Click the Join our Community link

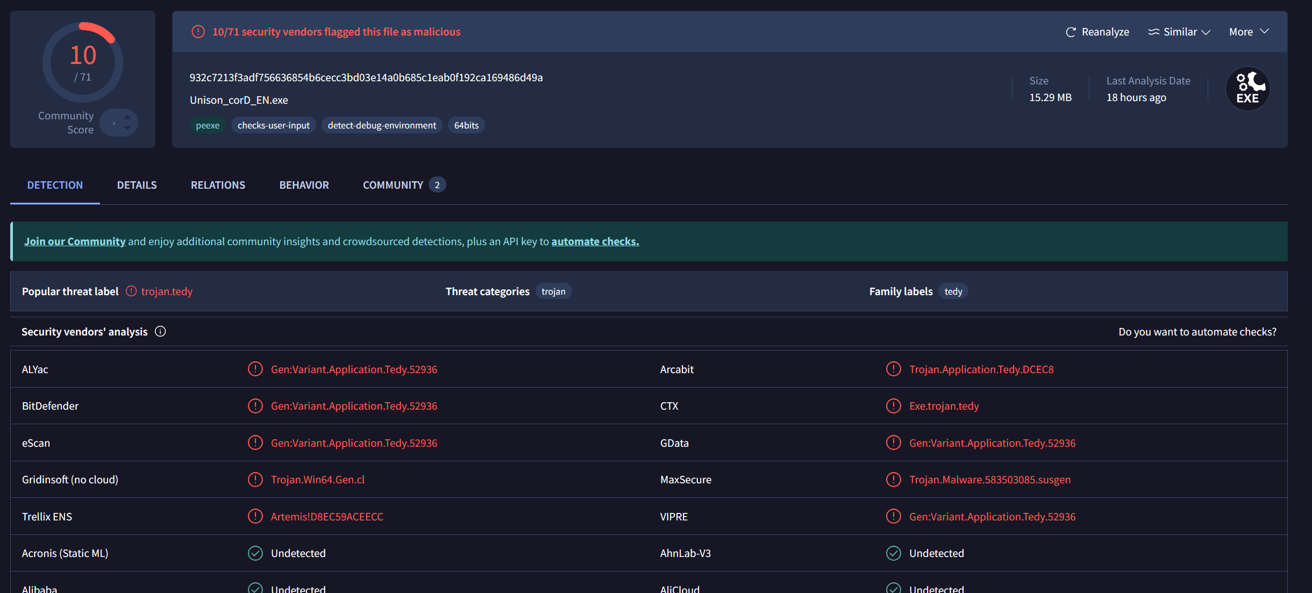coord(75,241)
